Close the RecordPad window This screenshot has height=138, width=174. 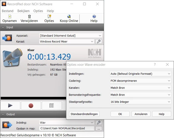(x=97, y=4)
